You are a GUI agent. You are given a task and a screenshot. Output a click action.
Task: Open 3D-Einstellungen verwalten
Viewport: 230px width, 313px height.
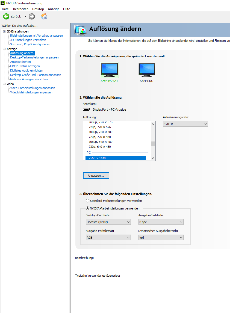(x=28, y=40)
